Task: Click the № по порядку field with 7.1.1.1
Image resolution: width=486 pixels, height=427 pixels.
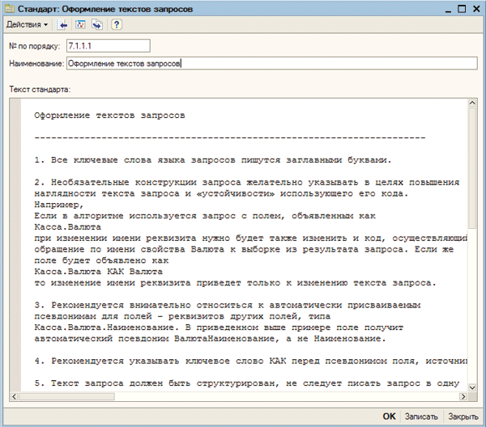Action: point(109,46)
